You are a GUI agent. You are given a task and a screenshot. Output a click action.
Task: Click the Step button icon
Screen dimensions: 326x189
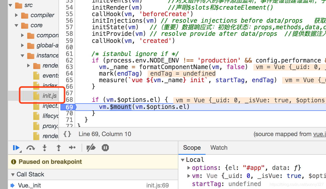coord(72,148)
